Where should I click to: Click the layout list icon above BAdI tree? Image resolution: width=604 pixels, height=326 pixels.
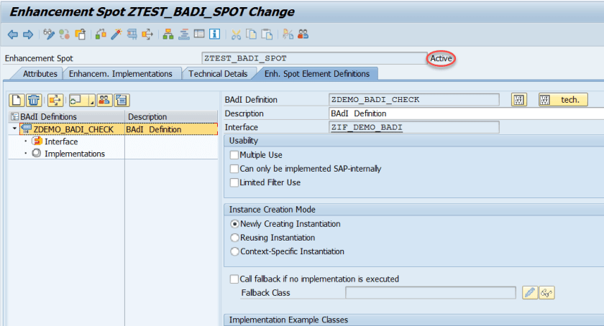[122, 101]
